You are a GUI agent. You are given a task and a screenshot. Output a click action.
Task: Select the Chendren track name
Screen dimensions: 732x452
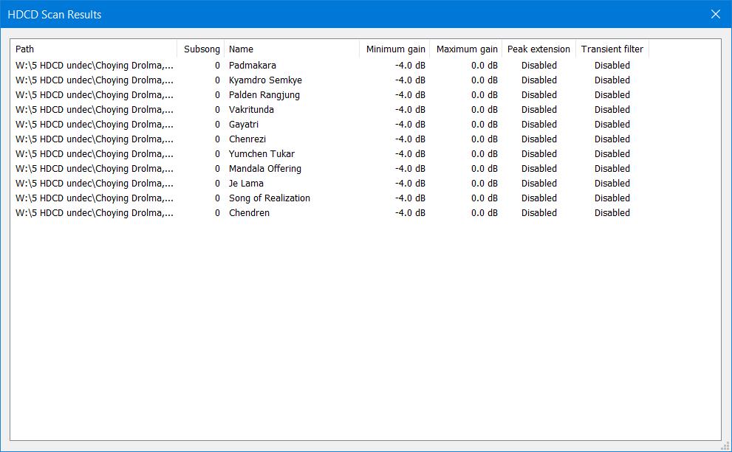pyautogui.click(x=249, y=213)
